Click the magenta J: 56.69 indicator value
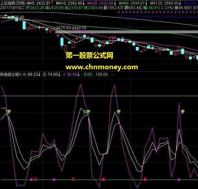 point(70,74)
